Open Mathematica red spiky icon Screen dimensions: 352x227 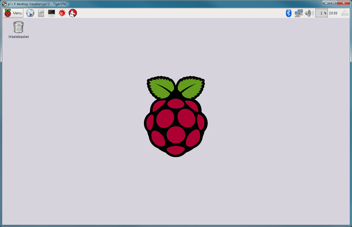(62, 13)
